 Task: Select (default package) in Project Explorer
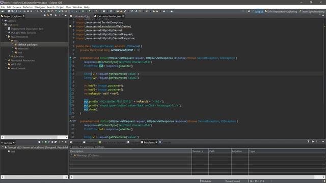pyautogui.click(x=28, y=44)
